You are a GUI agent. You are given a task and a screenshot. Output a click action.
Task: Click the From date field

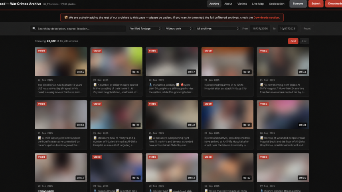click(260, 29)
